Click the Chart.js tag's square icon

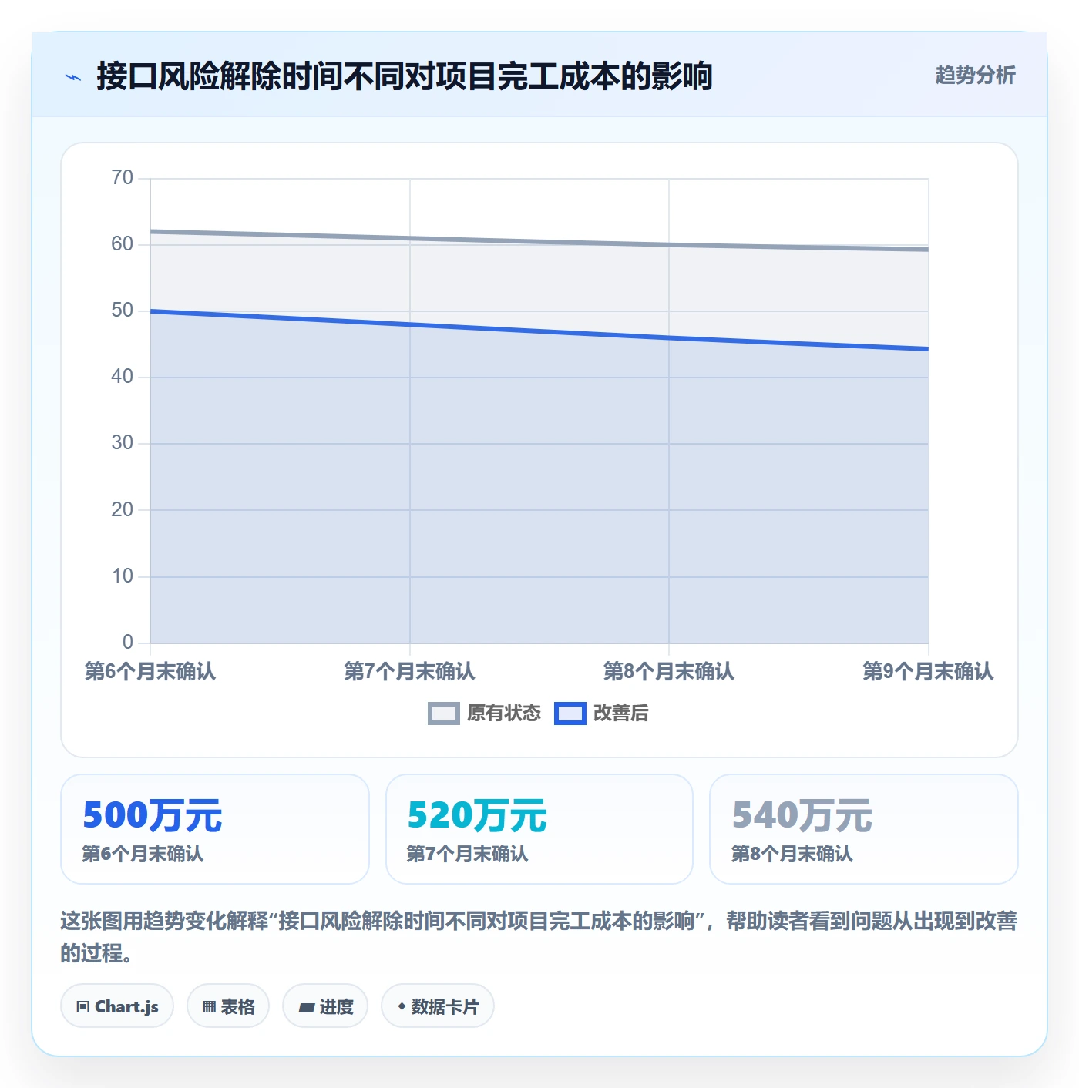click(83, 1006)
